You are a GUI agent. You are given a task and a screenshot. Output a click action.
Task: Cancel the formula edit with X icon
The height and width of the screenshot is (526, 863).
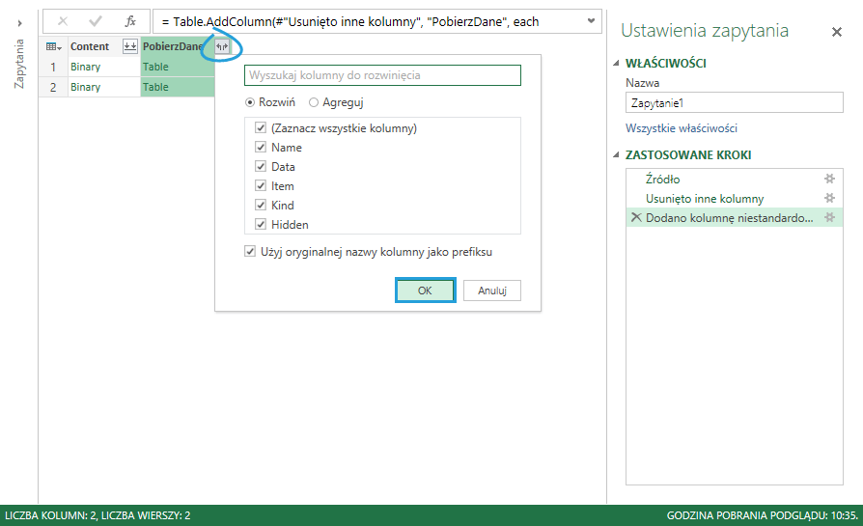pyautogui.click(x=63, y=21)
